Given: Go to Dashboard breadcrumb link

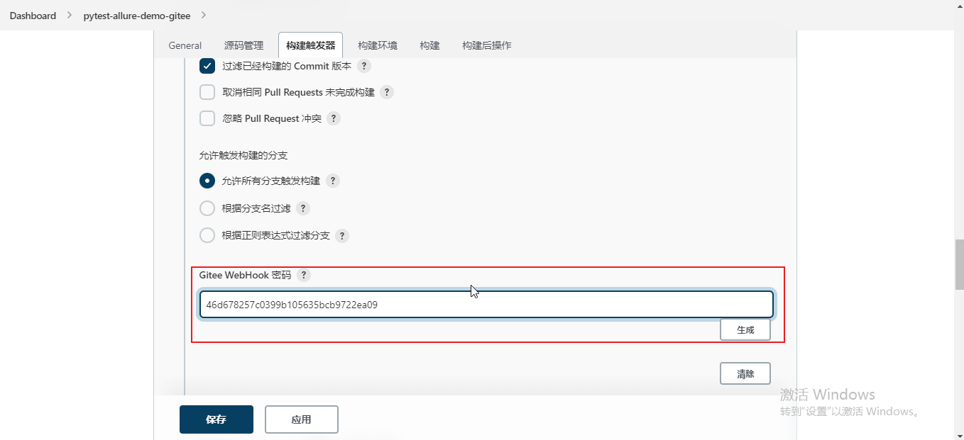Looking at the screenshot, I should coord(33,16).
